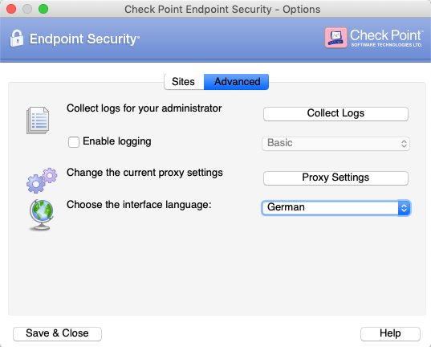The height and width of the screenshot is (347, 431).
Task: Open Proxy Settings
Action: (335, 178)
